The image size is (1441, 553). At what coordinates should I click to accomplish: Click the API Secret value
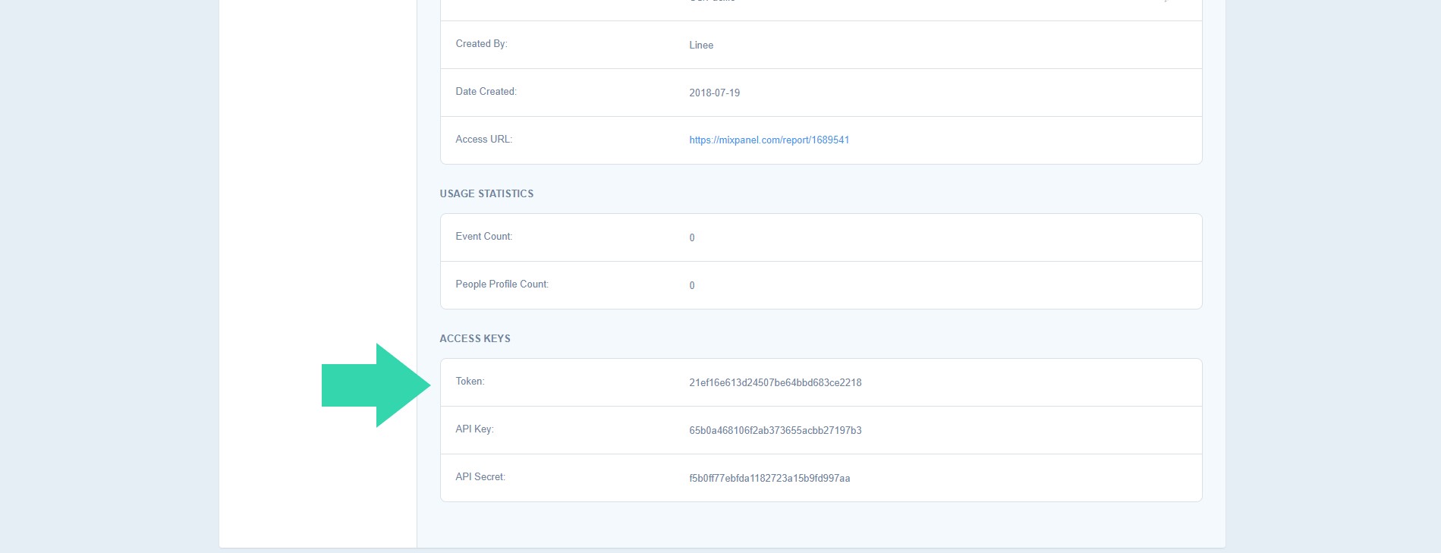pos(769,479)
